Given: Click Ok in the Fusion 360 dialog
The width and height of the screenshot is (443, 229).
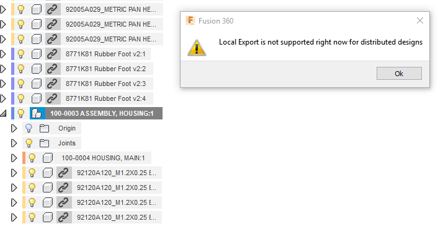Looking at the screenshot, I should coord(399,74).
